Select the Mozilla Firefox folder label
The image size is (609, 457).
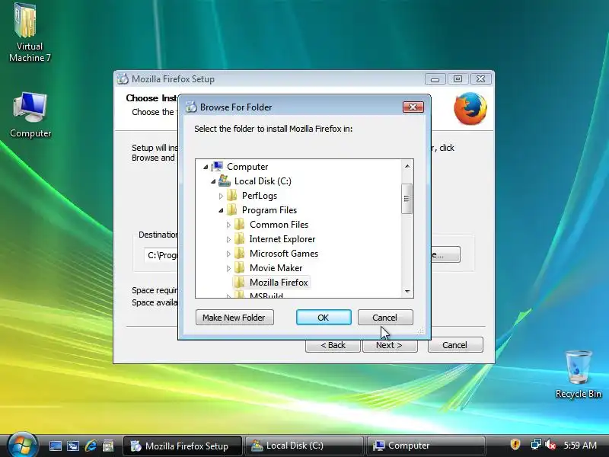(x=279, y=282)
